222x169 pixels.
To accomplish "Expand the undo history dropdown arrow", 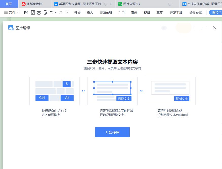I will 55,12.
